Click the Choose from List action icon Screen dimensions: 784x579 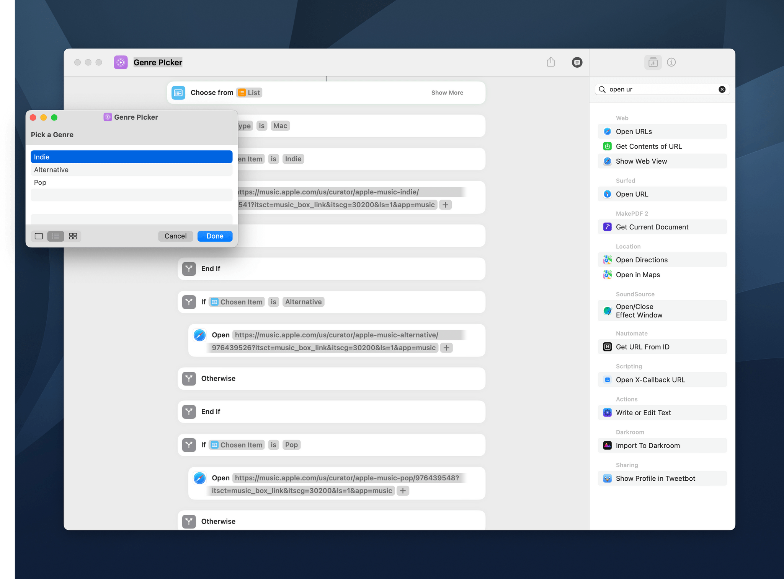178,93
